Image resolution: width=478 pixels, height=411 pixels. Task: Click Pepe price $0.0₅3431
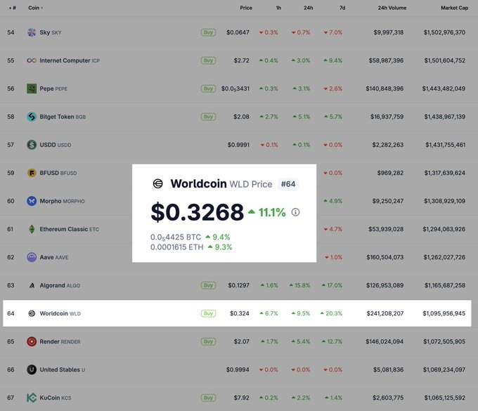(235, 89)
